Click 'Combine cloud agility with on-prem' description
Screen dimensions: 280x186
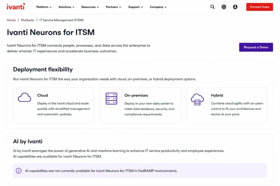(237, 109)
